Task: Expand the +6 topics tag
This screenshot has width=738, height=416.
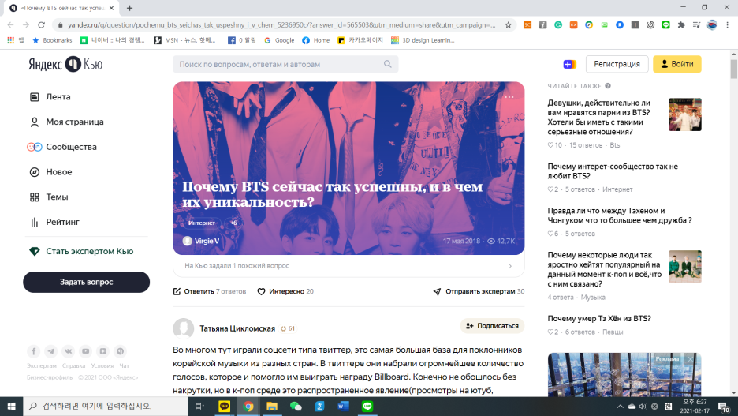Action: [x=233, y=223]
